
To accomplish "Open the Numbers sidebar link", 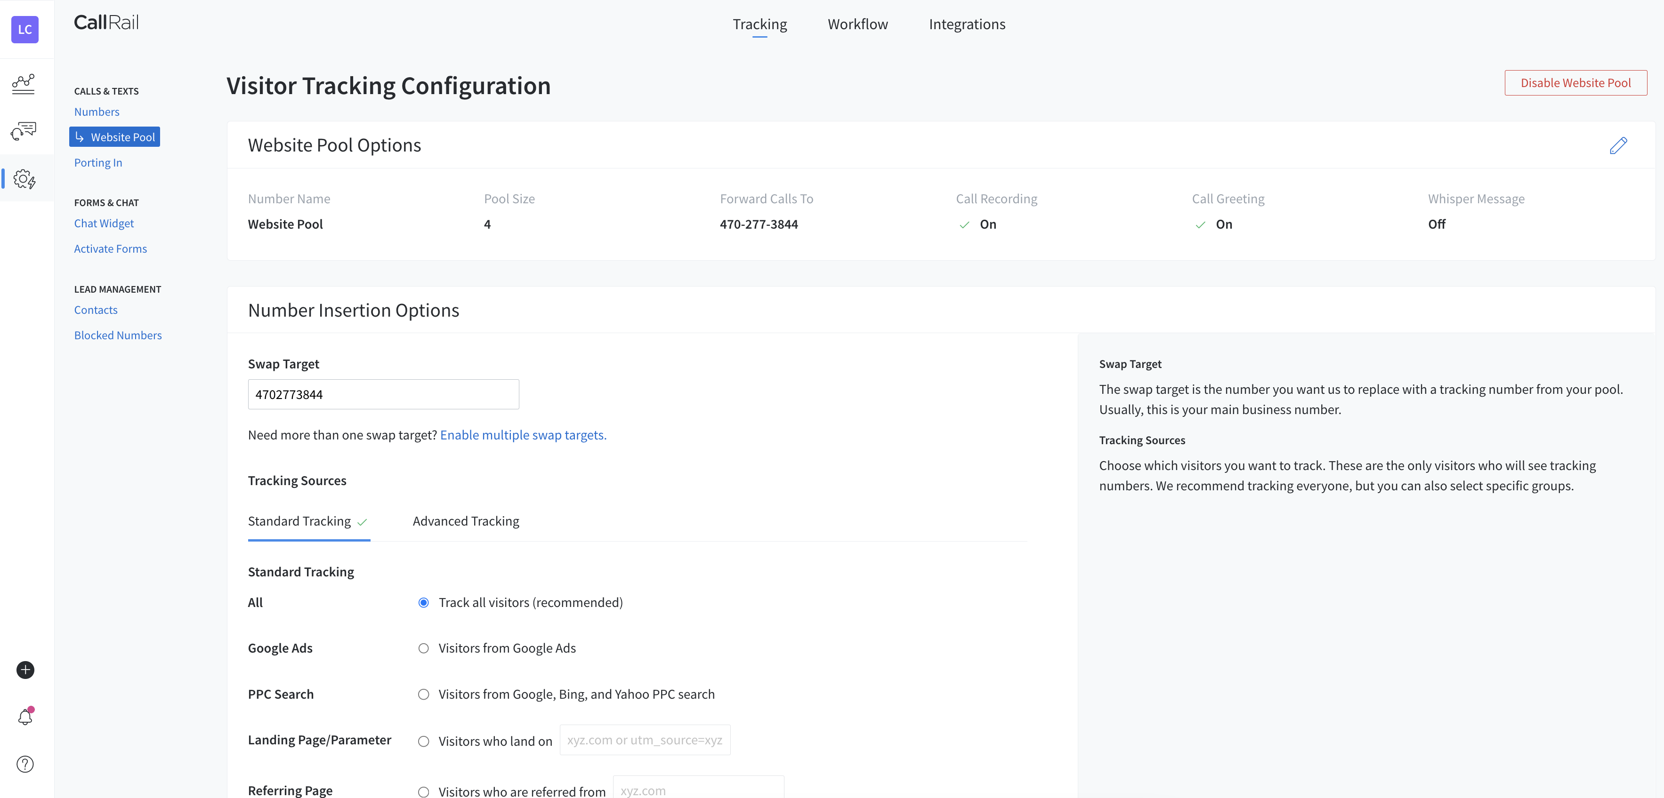I will pyautogui.click(x=97, y=112).
